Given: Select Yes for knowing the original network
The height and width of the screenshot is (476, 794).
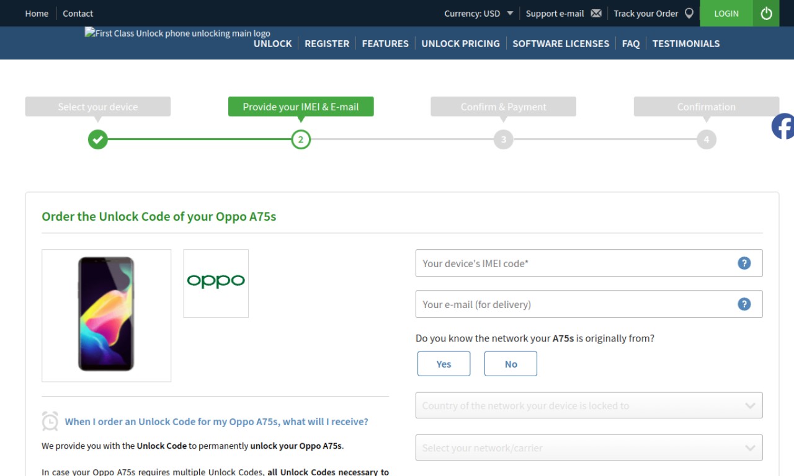Looking at the screenshot, I should click(x=444, y=364).
